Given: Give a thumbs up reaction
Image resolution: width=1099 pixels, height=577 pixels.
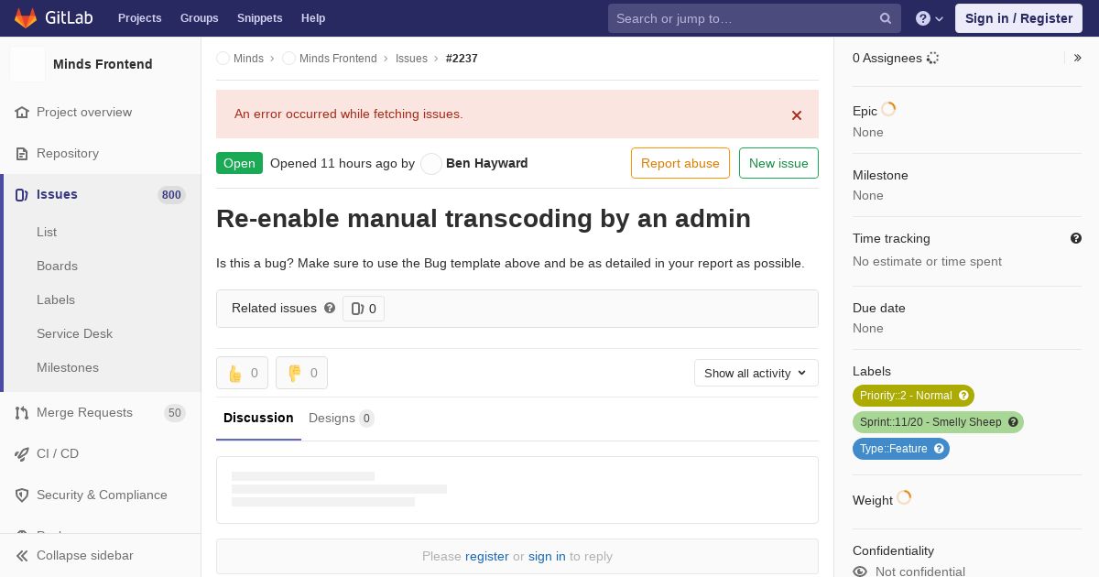Looking at the screenshot, I should tap(242, 373).
